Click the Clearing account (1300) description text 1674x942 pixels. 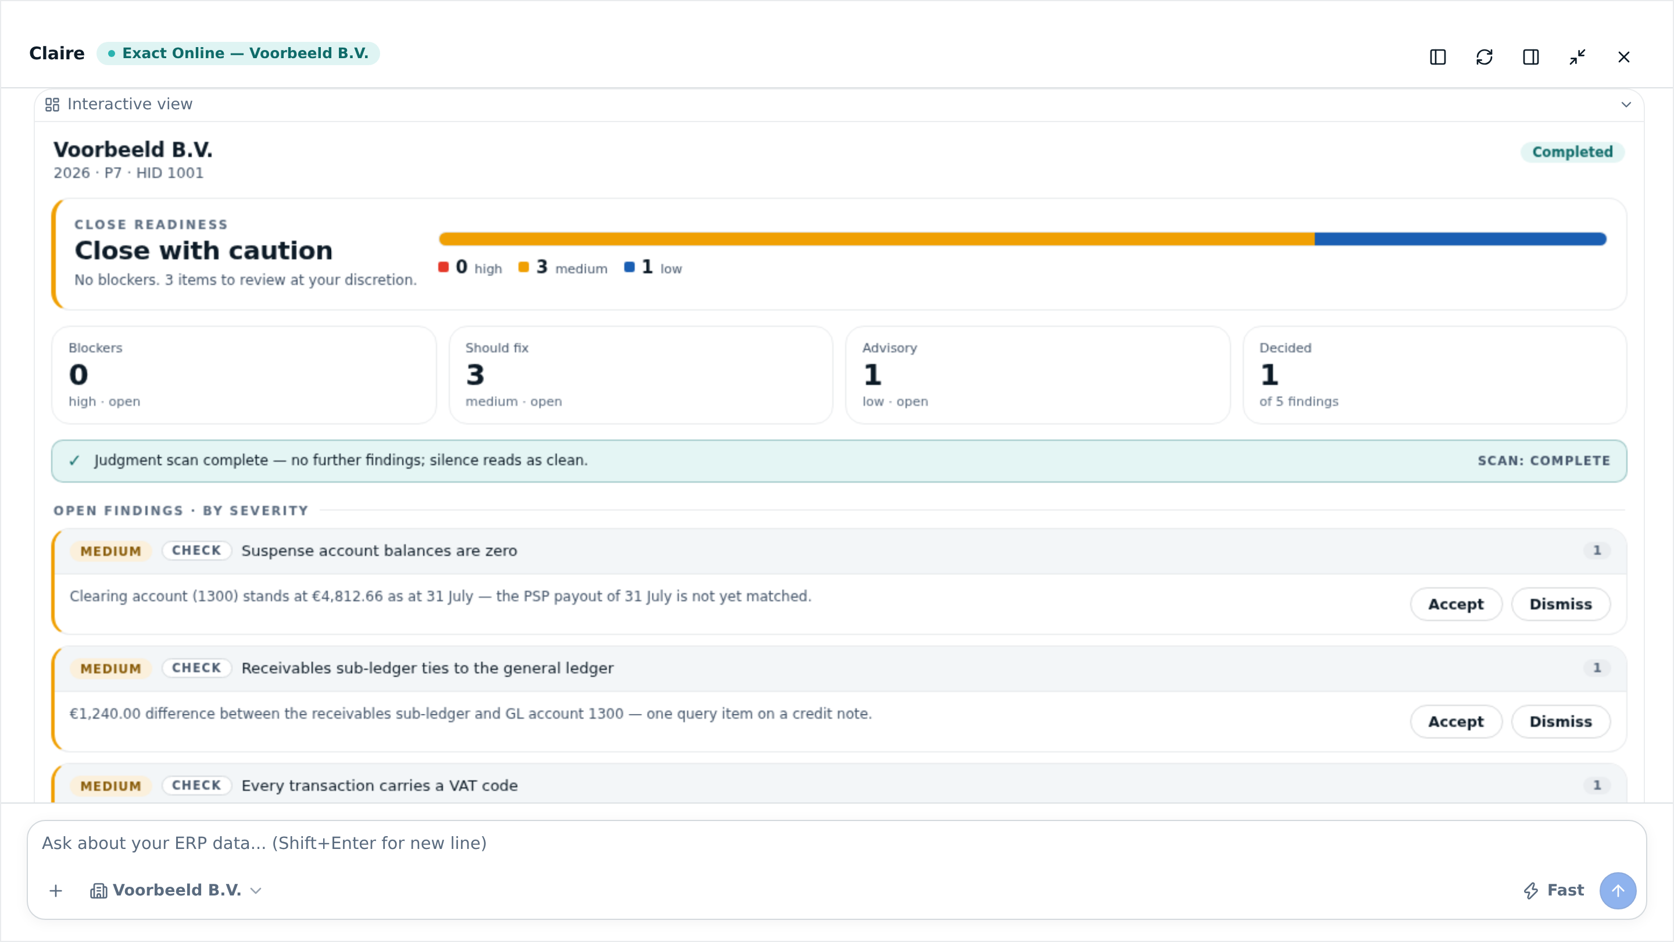point(441,596)
